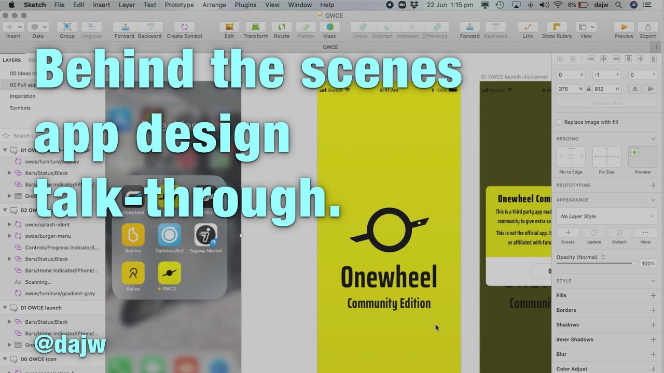664x373 pixels.
Task: Click the Detach layer style button
Action: pyautogui.click(x=619, y=233)
